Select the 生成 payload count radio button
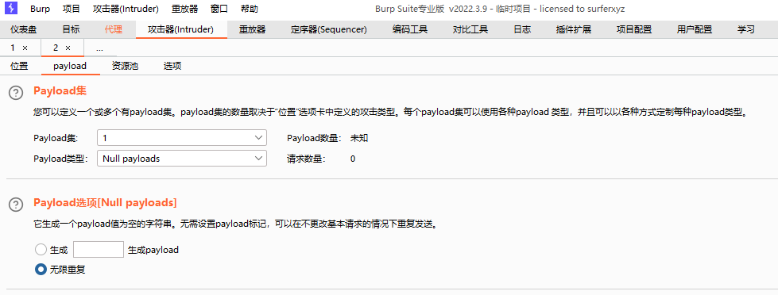The width and height of the screenshot is (778, 295). coord(41,250)
